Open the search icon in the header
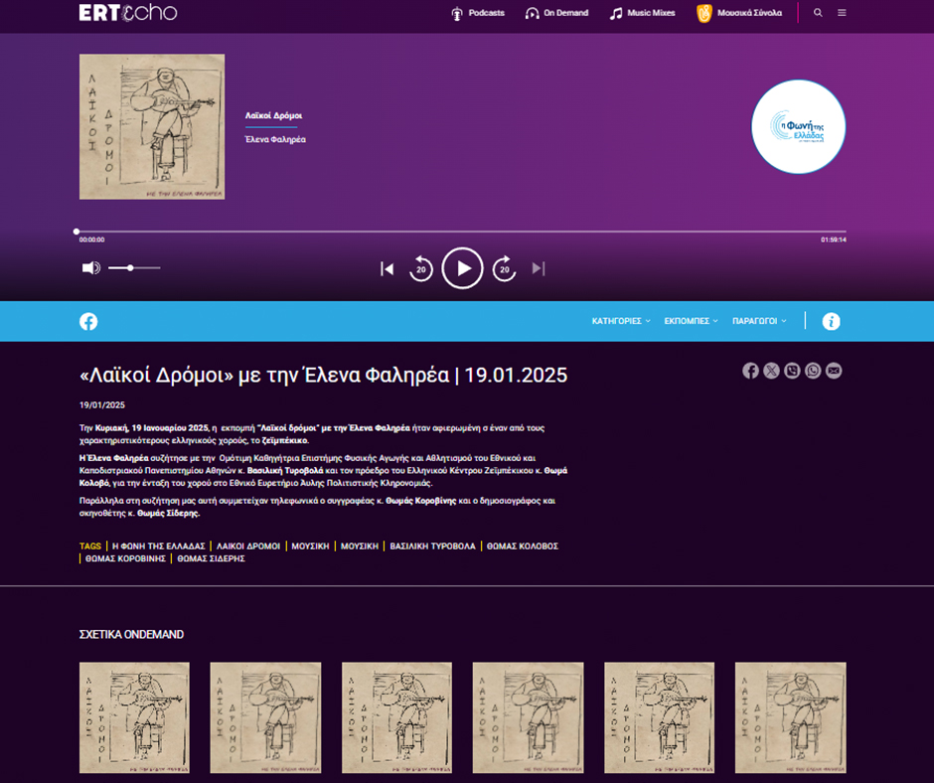Viewport: 934px width, 783px height. 818,13
